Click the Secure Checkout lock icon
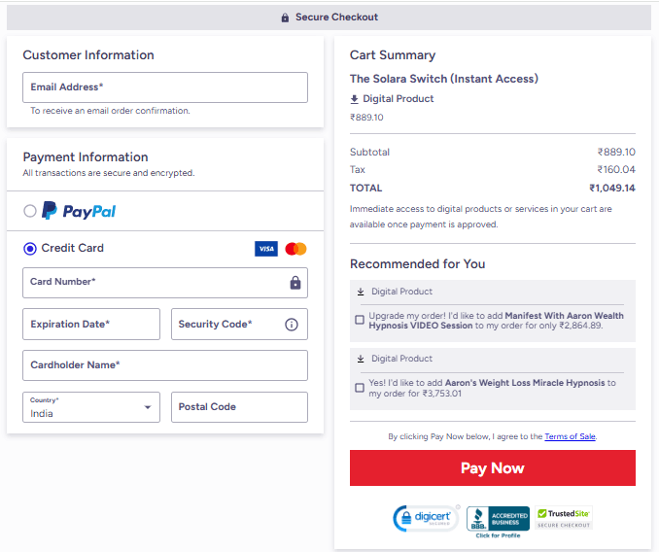This screenshot has width=659, height=552. [285, 17]
